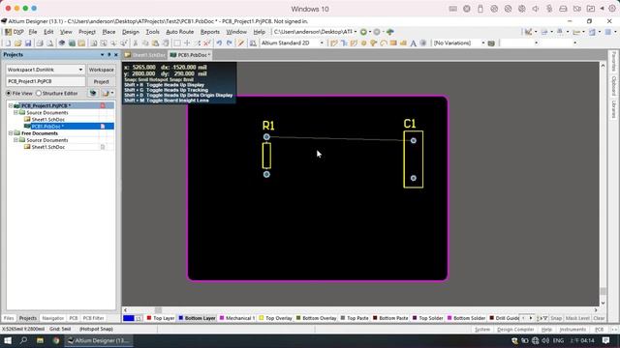Click the PCB_Project1.PrjPCB project field
This screenshot has height=348, width=620.
click(46, 81)
